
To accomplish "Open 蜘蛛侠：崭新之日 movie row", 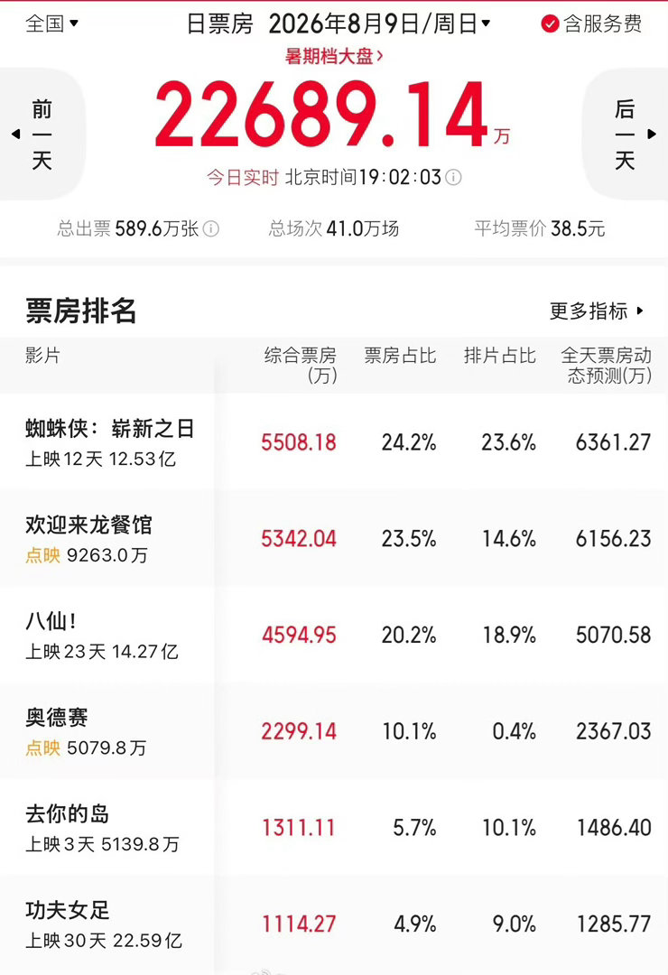I will 334,441.
